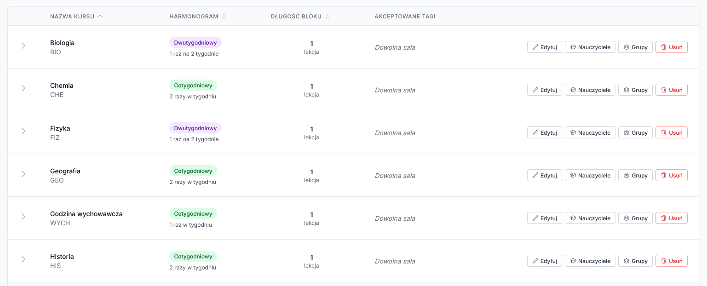Click the graduation cap icon for Biologia
The image size is (707, 286).
573,47
